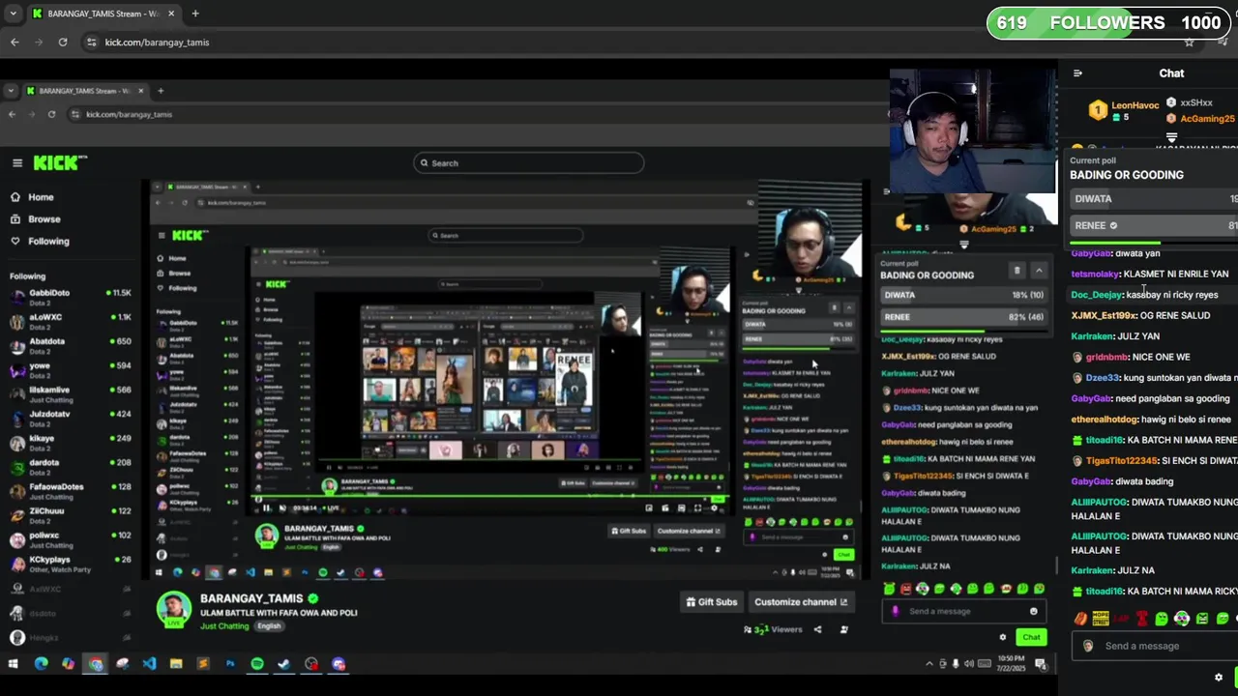Select RENEE option in the rightmost chat poll

click(1154, 225)
